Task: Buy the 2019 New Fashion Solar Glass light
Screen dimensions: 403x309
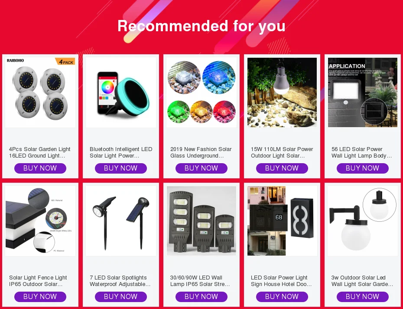Action: 201,168
